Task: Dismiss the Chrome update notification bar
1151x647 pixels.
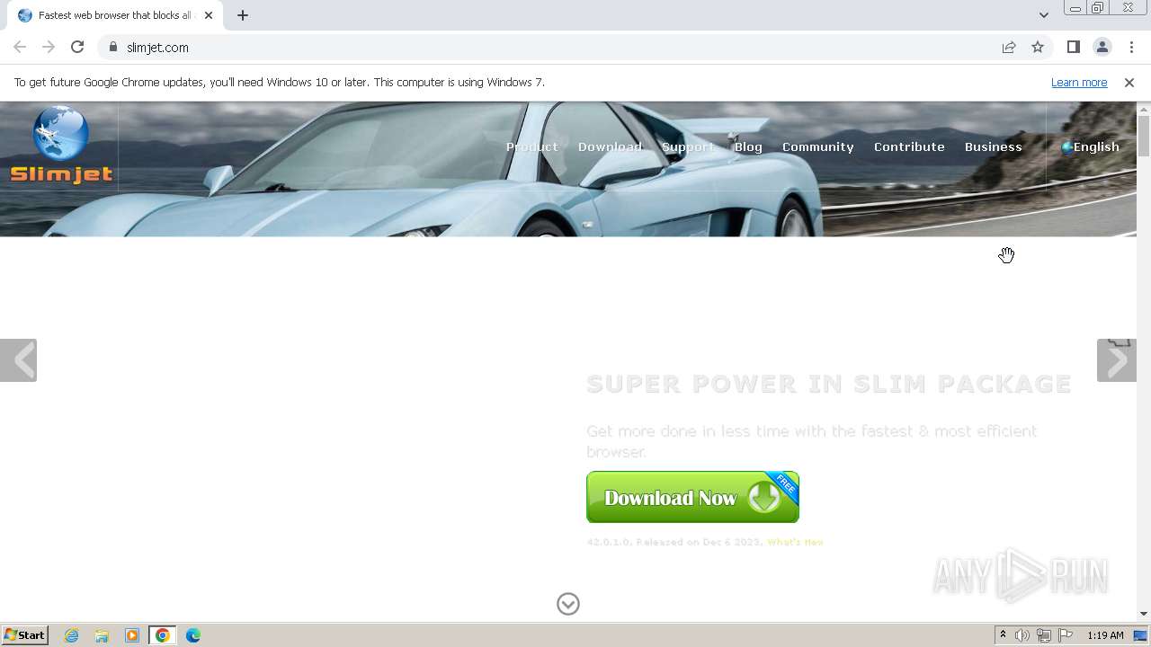Action: 1129,82
